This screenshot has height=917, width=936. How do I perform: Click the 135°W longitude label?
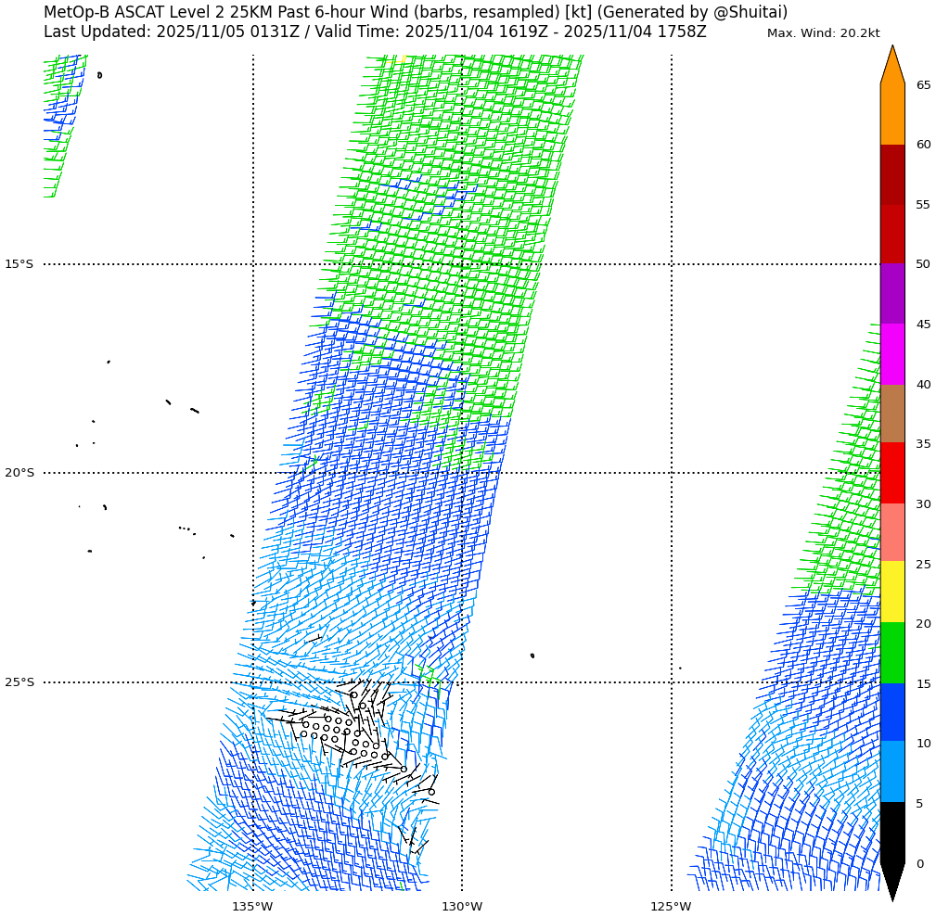tap(252, 906)
